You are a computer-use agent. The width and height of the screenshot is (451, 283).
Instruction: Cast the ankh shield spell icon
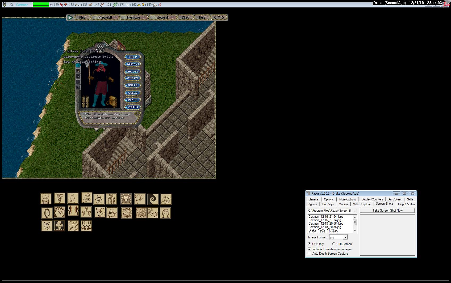tap(47, 226)
